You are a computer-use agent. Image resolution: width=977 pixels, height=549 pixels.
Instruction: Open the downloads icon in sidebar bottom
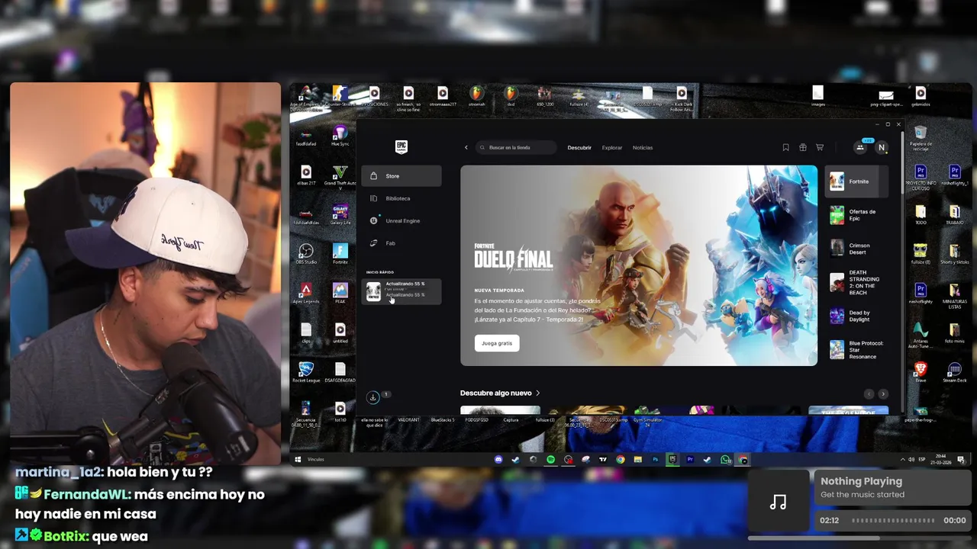(372, 397)
